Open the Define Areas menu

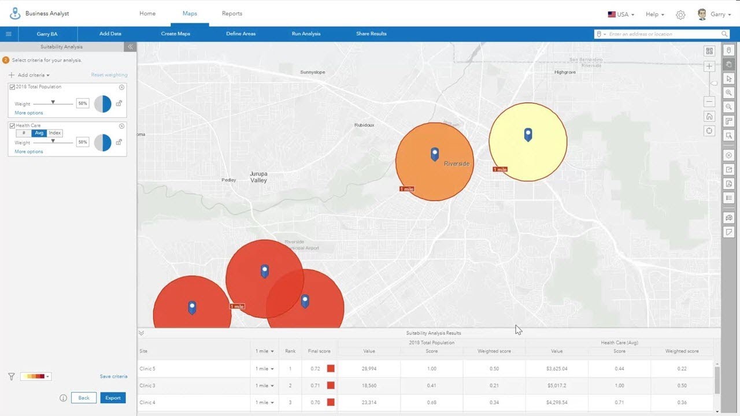240,34
